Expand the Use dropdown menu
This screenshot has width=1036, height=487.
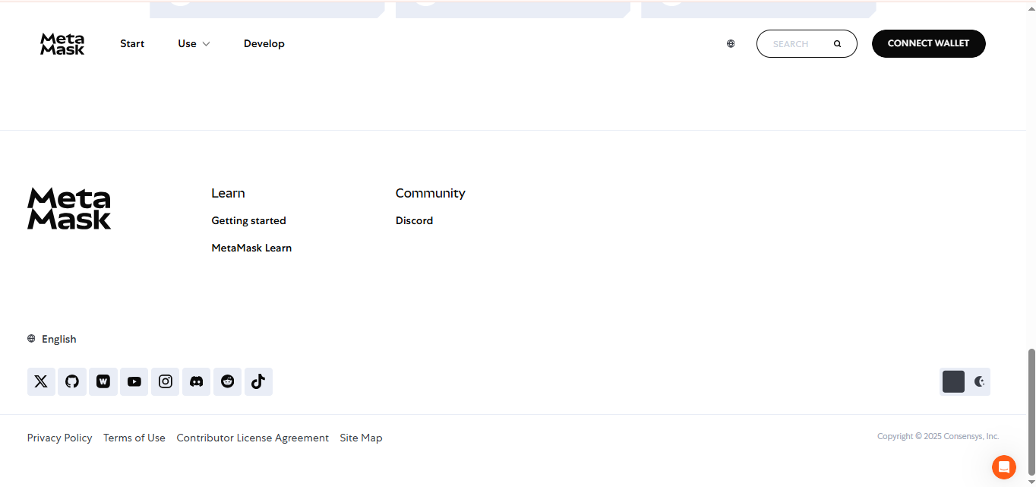point(194,44)
